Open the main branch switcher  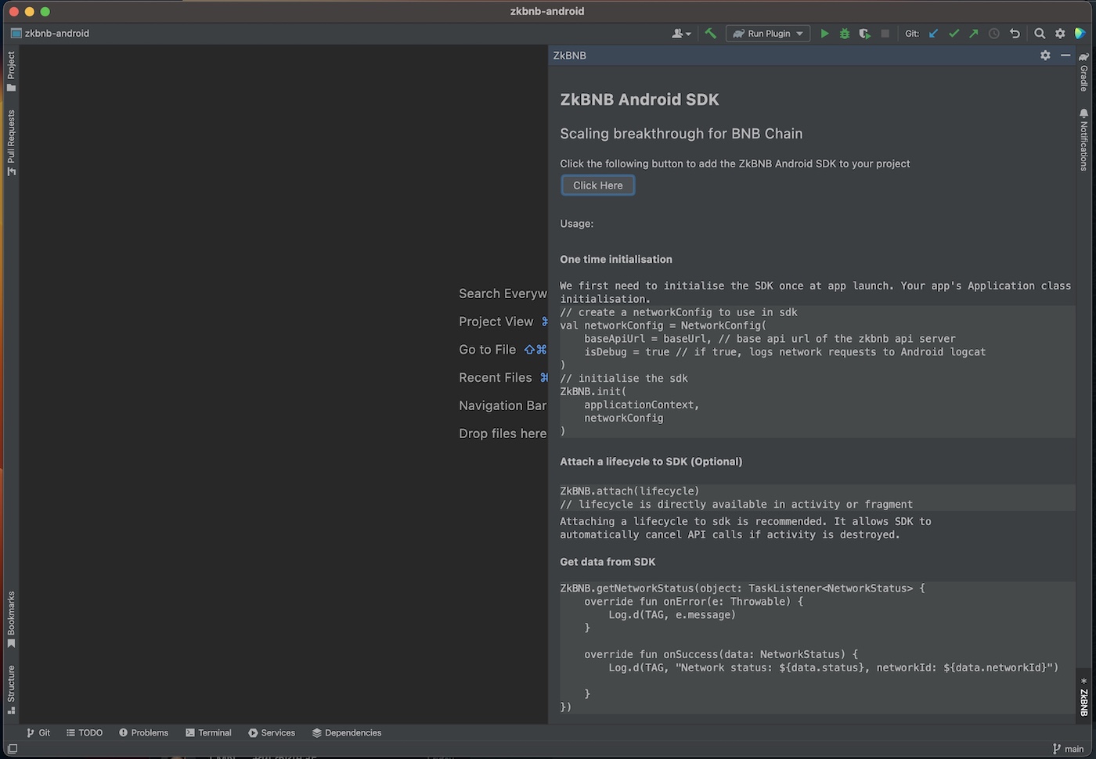pyautogui.click(x=1068, y=749)
